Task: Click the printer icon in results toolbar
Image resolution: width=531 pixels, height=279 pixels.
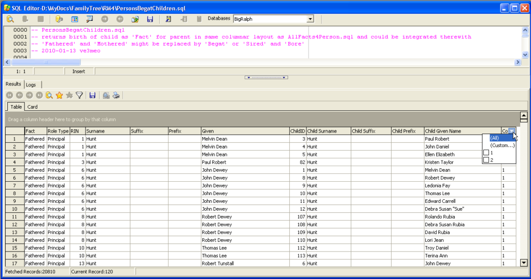Action: (116, 95)
